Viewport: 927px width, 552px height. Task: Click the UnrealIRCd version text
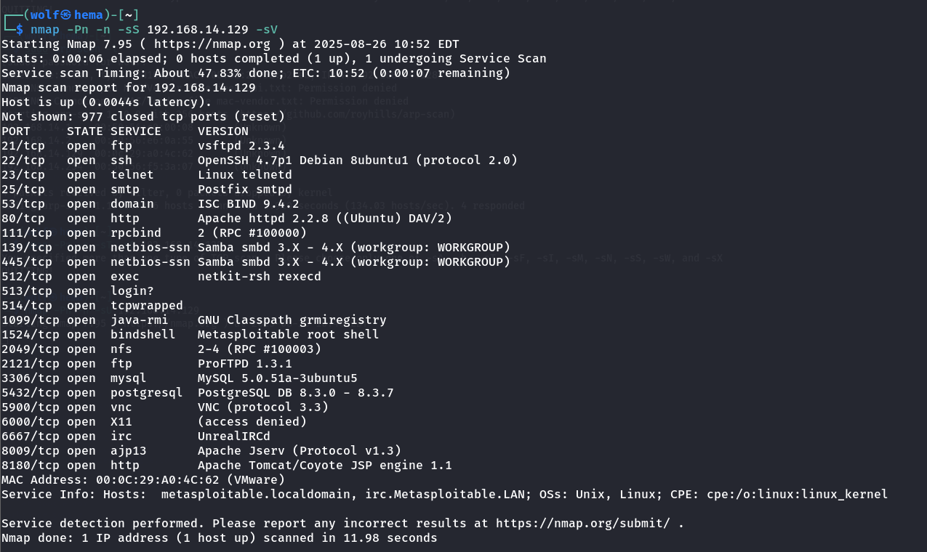[233, 437]
